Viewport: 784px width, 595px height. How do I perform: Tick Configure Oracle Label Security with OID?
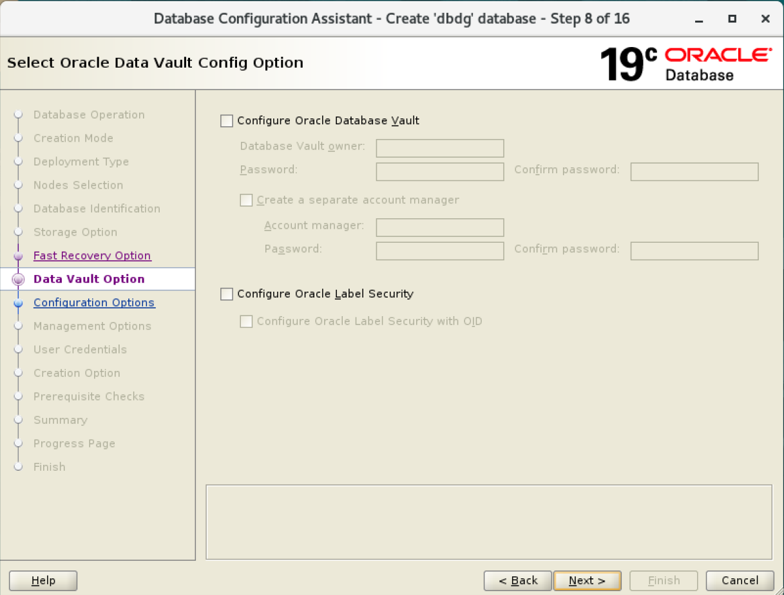[x=246, y=321]
